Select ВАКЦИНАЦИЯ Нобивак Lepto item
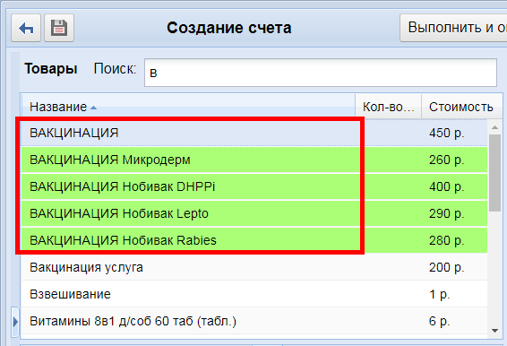This screenshot has width=507, height=346. 254,213
